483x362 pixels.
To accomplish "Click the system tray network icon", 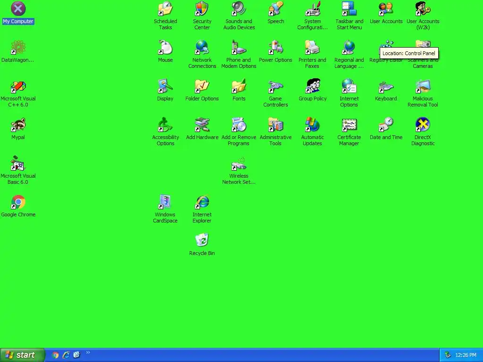I will [448, 355].
